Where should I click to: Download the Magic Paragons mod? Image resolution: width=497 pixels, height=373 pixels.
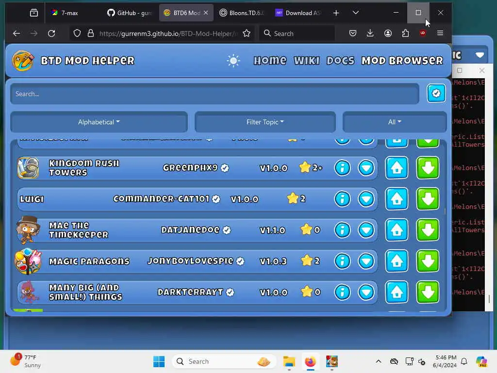428,261
